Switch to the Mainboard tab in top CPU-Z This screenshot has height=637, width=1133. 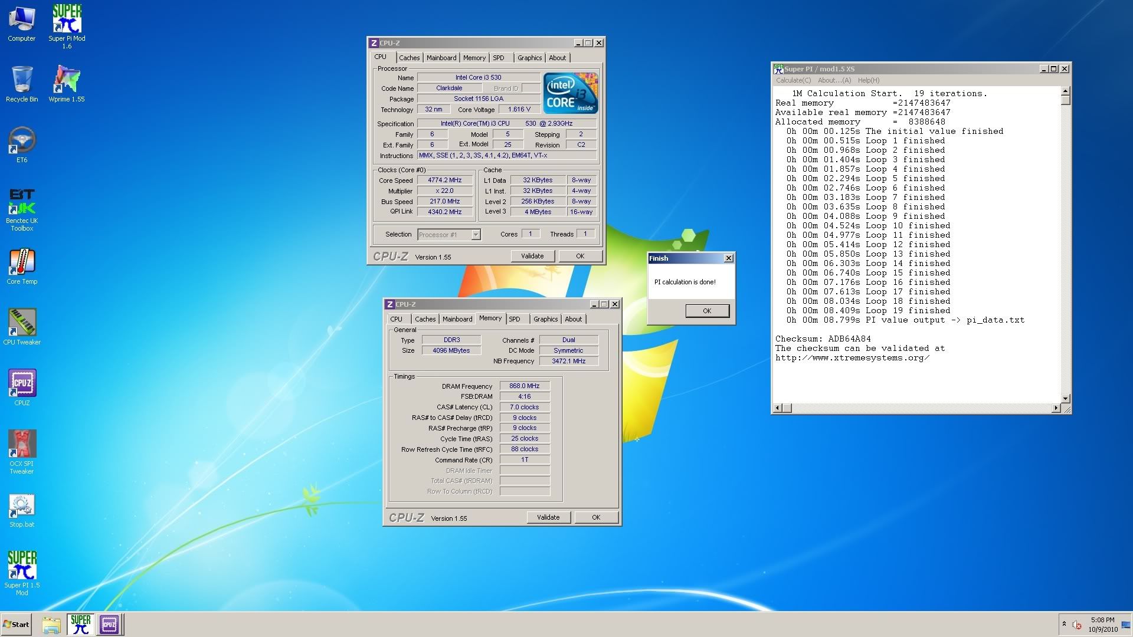pyautogui.click(x=441, y=58)
